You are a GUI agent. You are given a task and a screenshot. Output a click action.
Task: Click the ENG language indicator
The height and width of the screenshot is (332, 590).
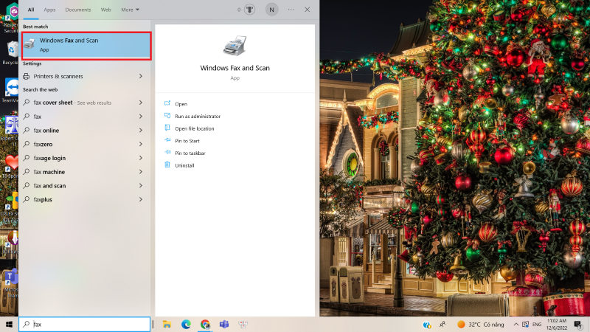(537, 324)
